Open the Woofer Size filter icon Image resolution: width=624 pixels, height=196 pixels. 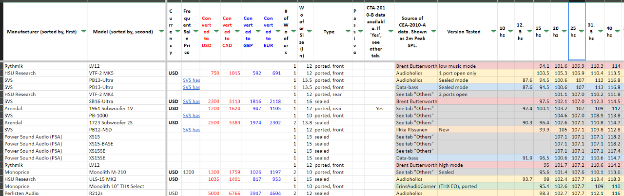click(x=310, y=32)
